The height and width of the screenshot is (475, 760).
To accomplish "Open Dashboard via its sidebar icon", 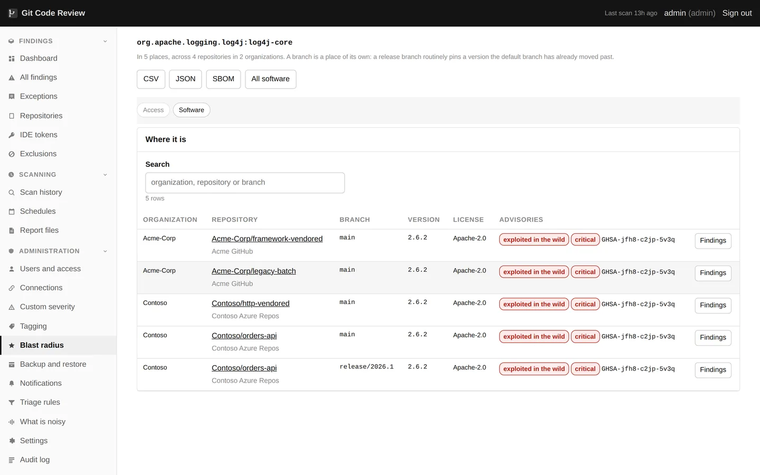I will [x=12, y=59].
